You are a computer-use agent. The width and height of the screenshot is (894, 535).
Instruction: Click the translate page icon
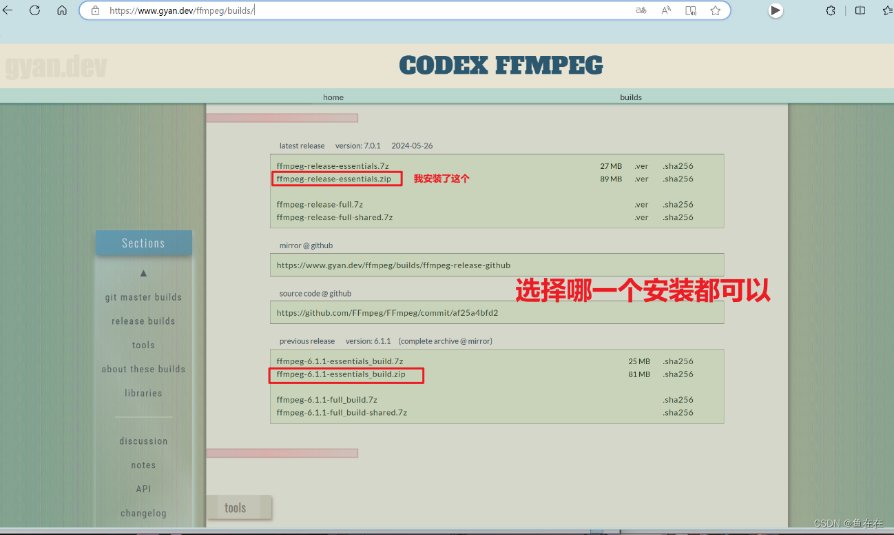[x=641, y=10]
